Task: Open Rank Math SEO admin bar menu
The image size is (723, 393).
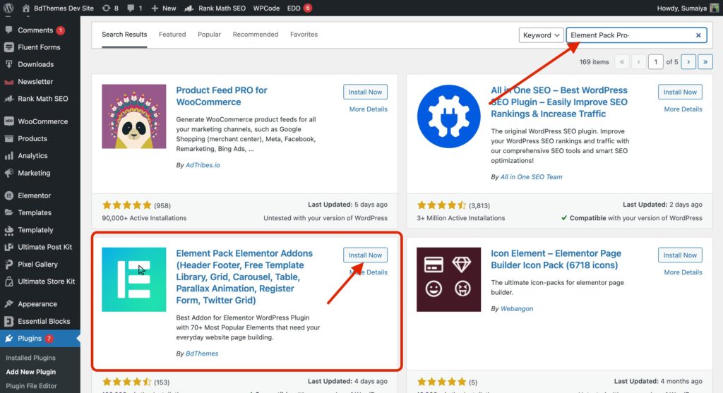Action: coord(215,8)
